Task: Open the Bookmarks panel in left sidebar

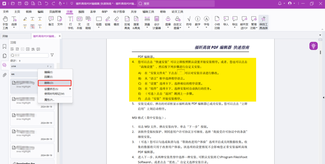Action: click(x=4, y=47)
